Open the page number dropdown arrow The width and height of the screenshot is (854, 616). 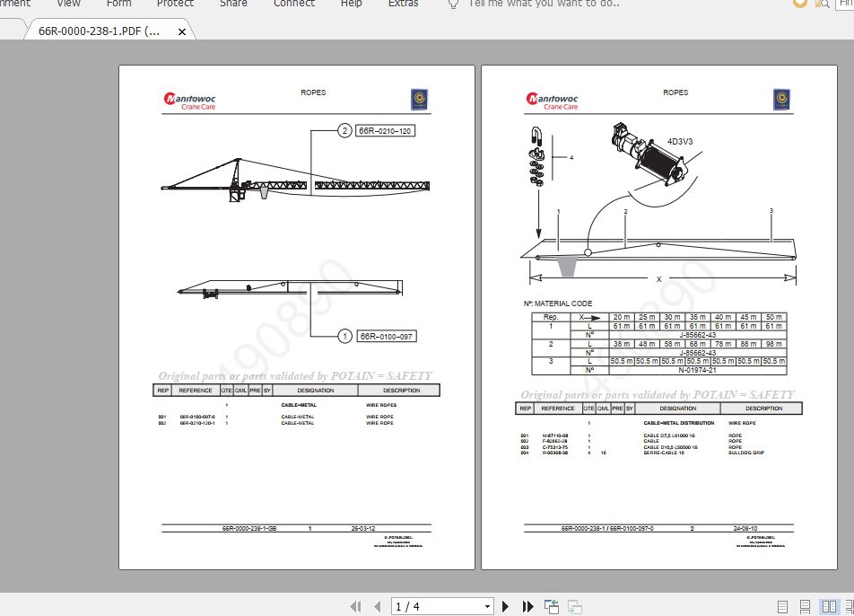pyautogui.click(x=489, y=606)
